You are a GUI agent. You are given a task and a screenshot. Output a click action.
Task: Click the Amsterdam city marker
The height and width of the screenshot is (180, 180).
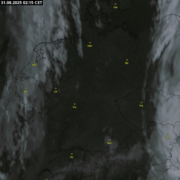34,62
